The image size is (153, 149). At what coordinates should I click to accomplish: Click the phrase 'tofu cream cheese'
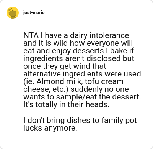click(73, 85)
